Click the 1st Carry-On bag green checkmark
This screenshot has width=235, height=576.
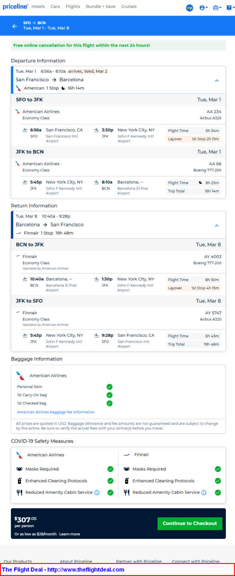pos(109,395)
